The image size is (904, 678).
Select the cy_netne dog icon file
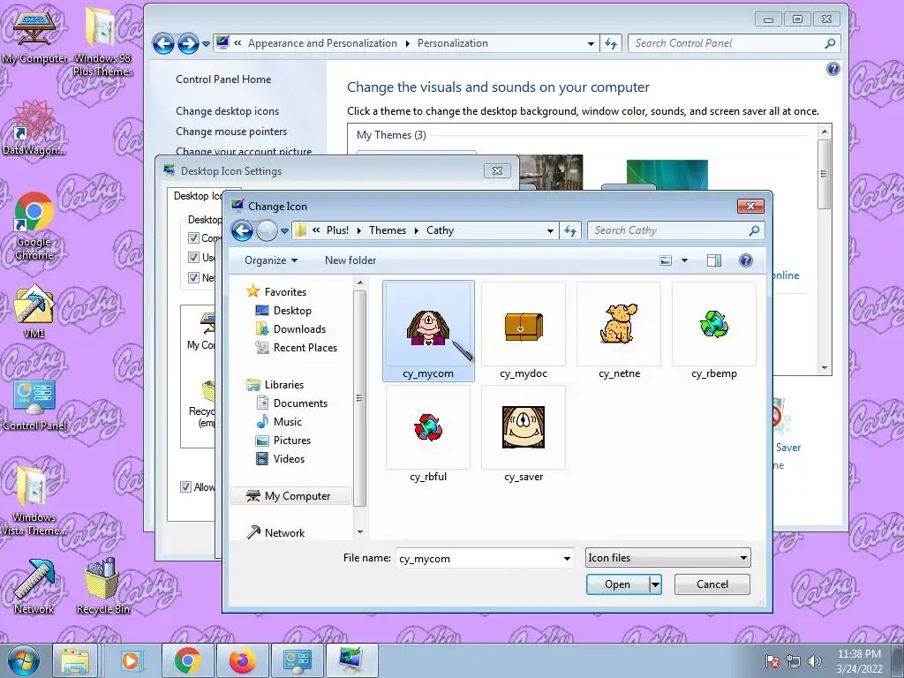point(619,331)
